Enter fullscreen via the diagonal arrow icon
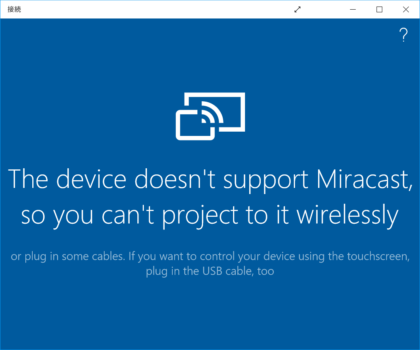 (297, 9)
